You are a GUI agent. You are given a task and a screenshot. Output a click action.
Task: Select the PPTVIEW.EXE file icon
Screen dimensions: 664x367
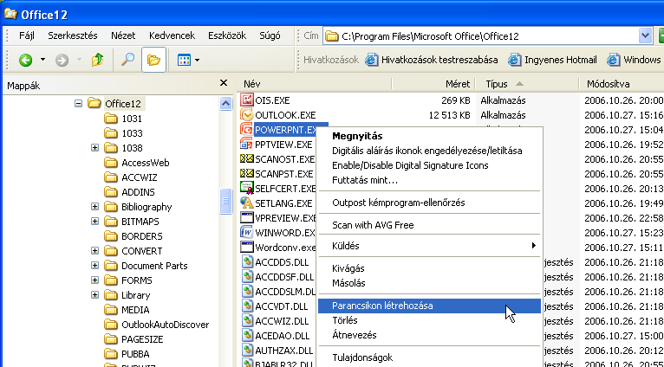point(246,145)
